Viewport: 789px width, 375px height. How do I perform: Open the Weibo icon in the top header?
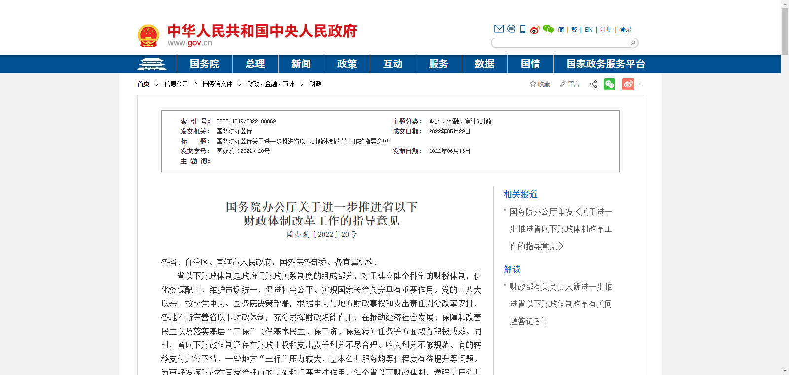535,30
